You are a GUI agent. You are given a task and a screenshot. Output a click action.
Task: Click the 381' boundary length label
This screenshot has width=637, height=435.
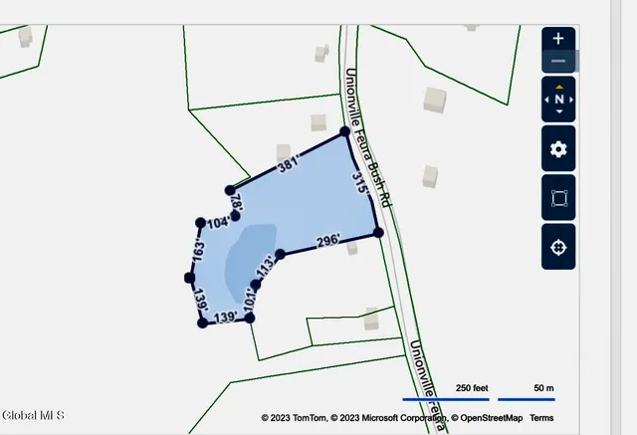click(x=288, y=167)
